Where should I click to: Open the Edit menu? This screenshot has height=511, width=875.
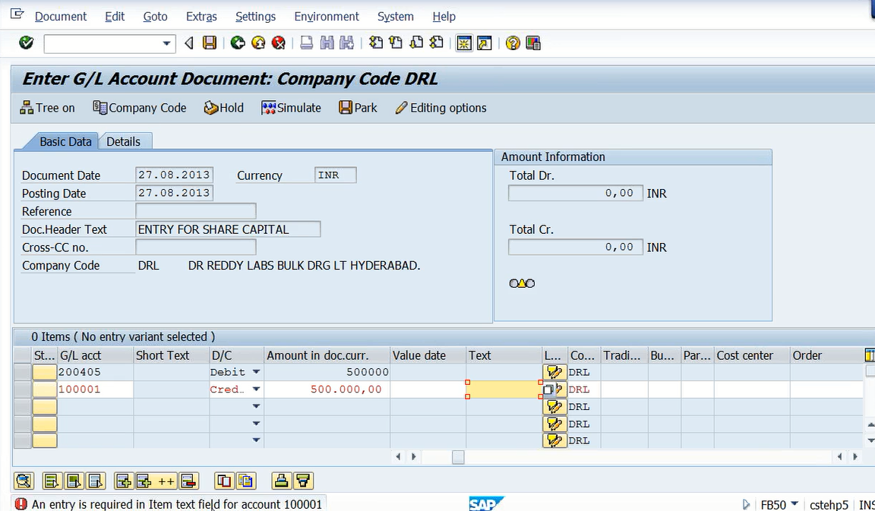click(115, 17)
